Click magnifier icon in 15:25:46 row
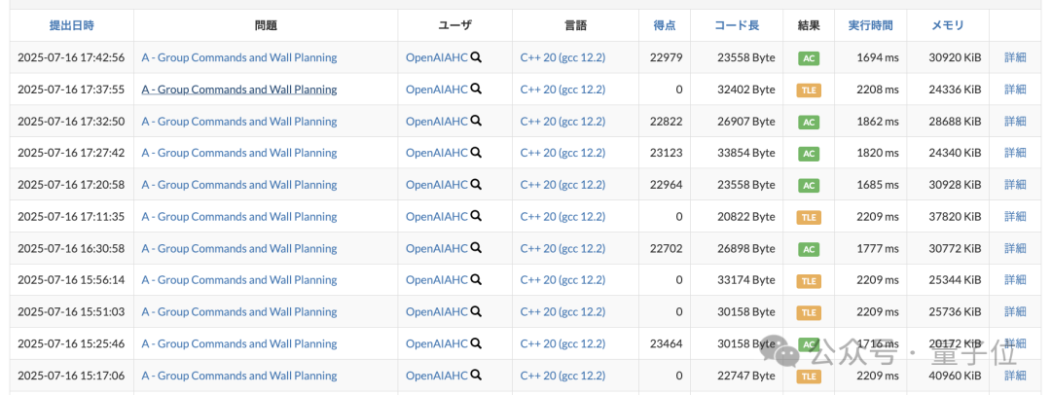 pyautogui.click(x=476, y=343)
